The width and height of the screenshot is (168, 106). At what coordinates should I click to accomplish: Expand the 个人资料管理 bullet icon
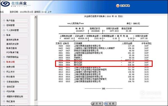(x=4, y=30)
